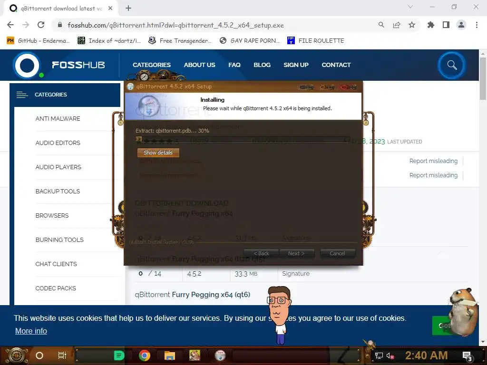
Task: Select BURNING TOOLS category
Action: [59, 240]
